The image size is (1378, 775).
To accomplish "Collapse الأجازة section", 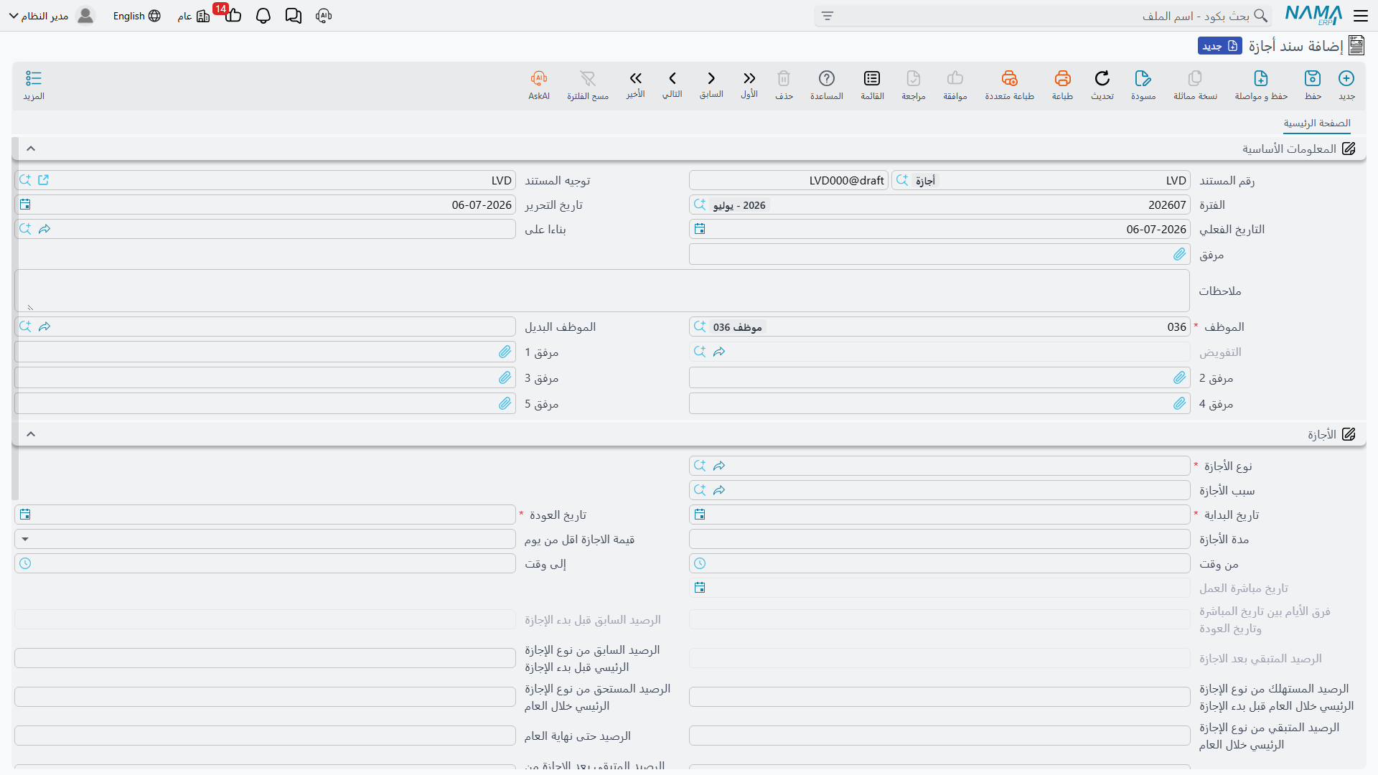I will pos(31,434).
